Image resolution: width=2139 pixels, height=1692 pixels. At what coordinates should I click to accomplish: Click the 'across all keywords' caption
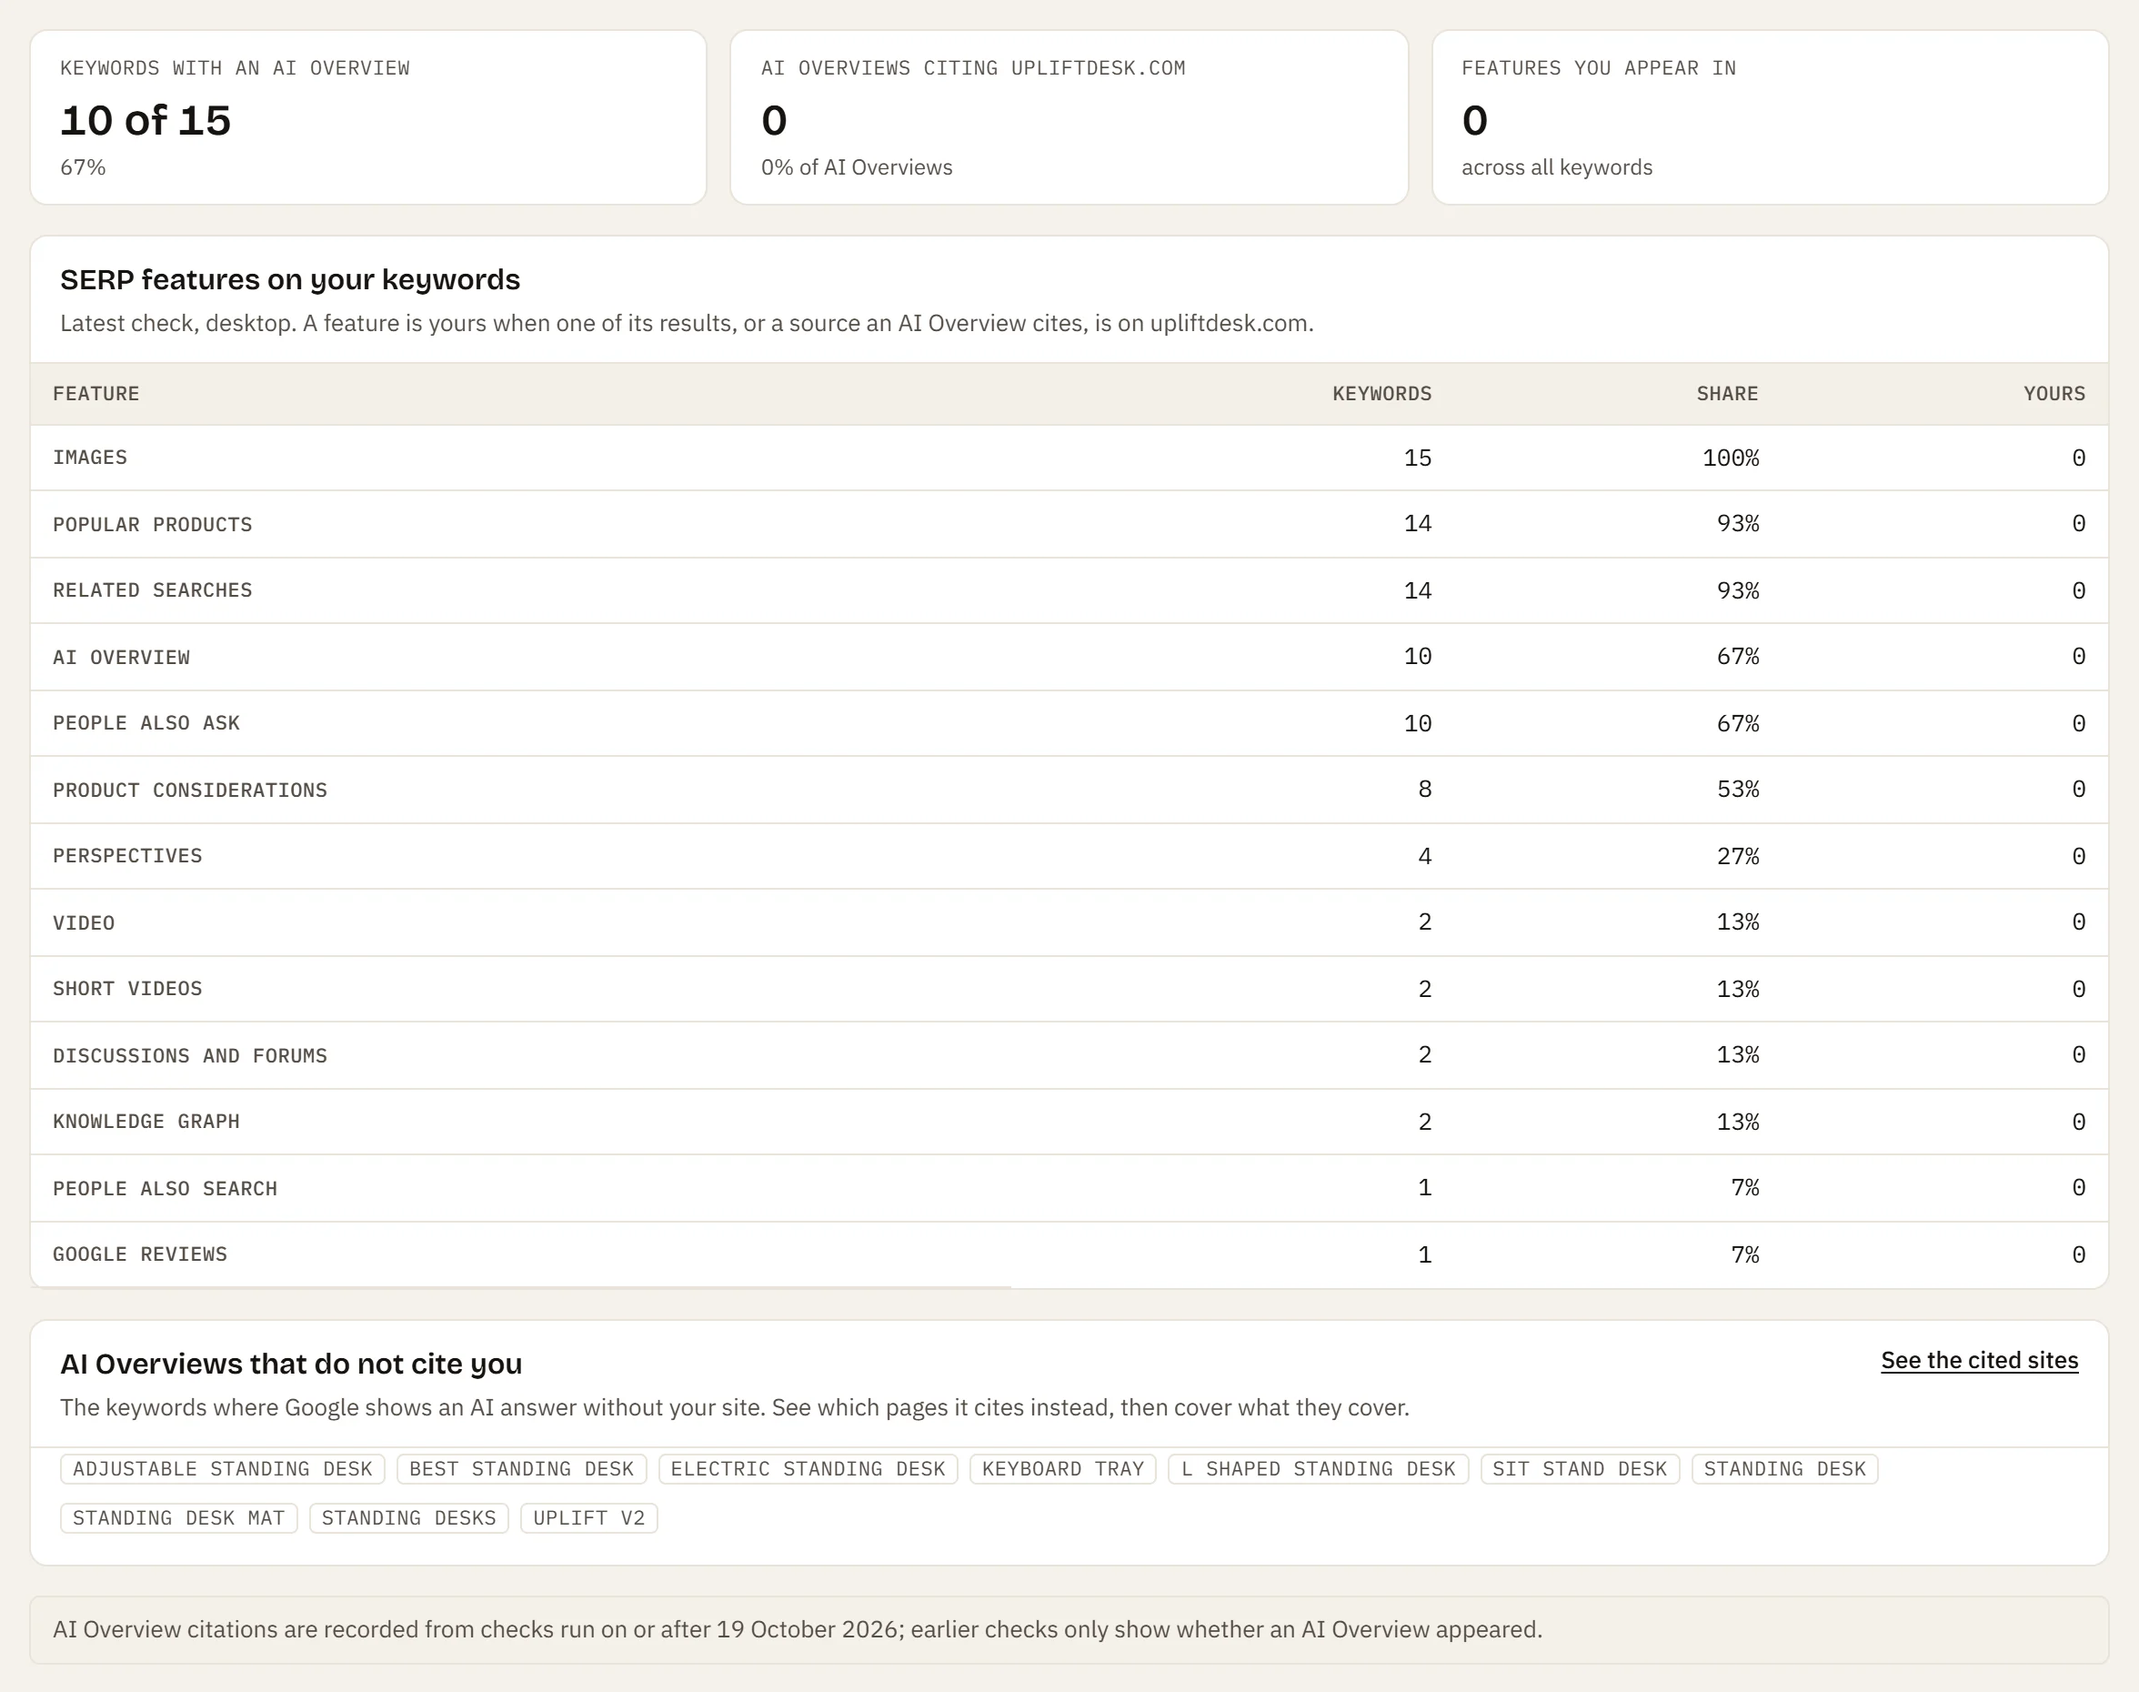click(1557, 167)
